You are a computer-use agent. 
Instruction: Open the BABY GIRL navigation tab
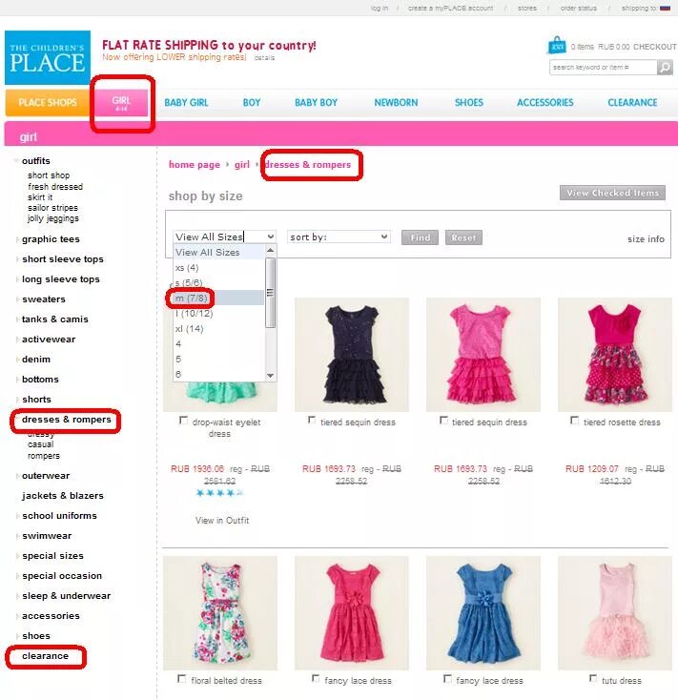coord(186,102)
